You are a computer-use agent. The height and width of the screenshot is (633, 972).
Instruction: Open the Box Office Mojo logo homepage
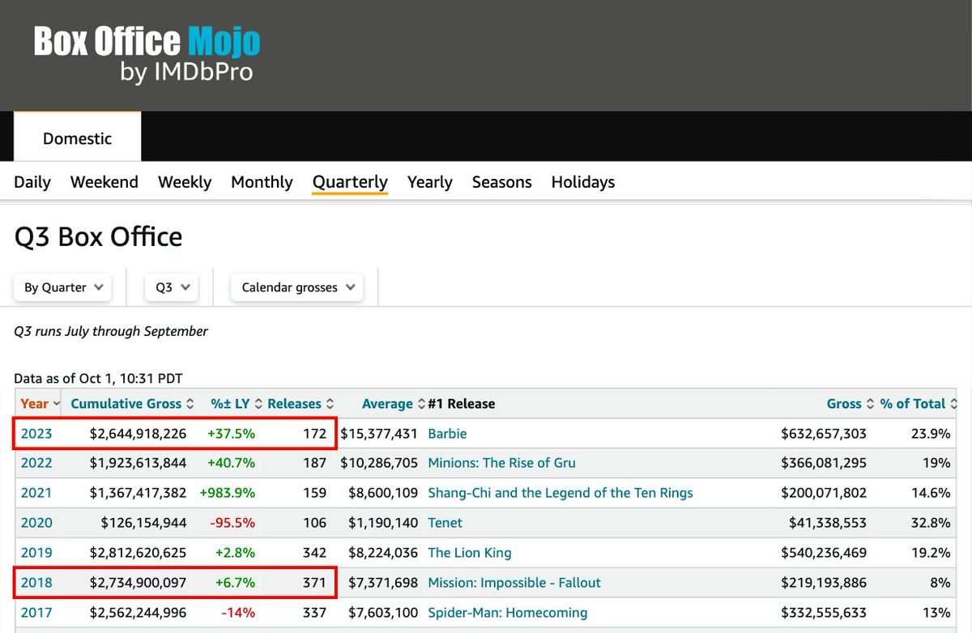click(x=147, y=54)
